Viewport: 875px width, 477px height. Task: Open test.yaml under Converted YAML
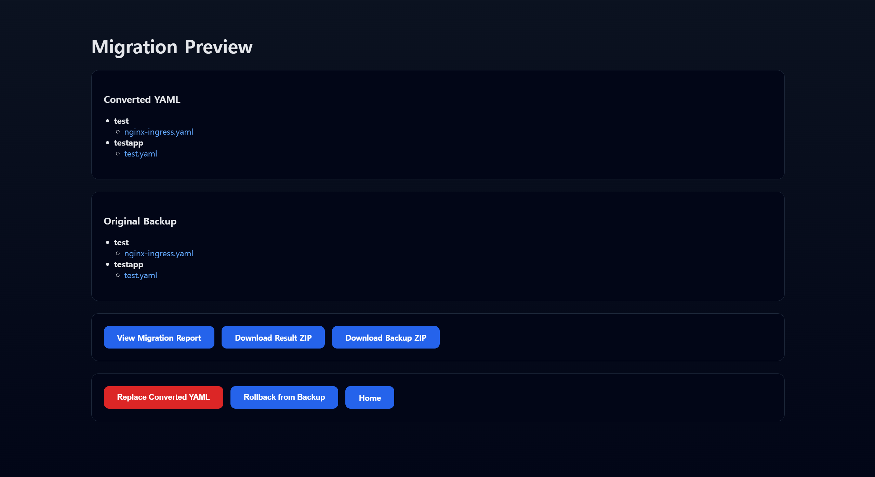tap(141, 154)
